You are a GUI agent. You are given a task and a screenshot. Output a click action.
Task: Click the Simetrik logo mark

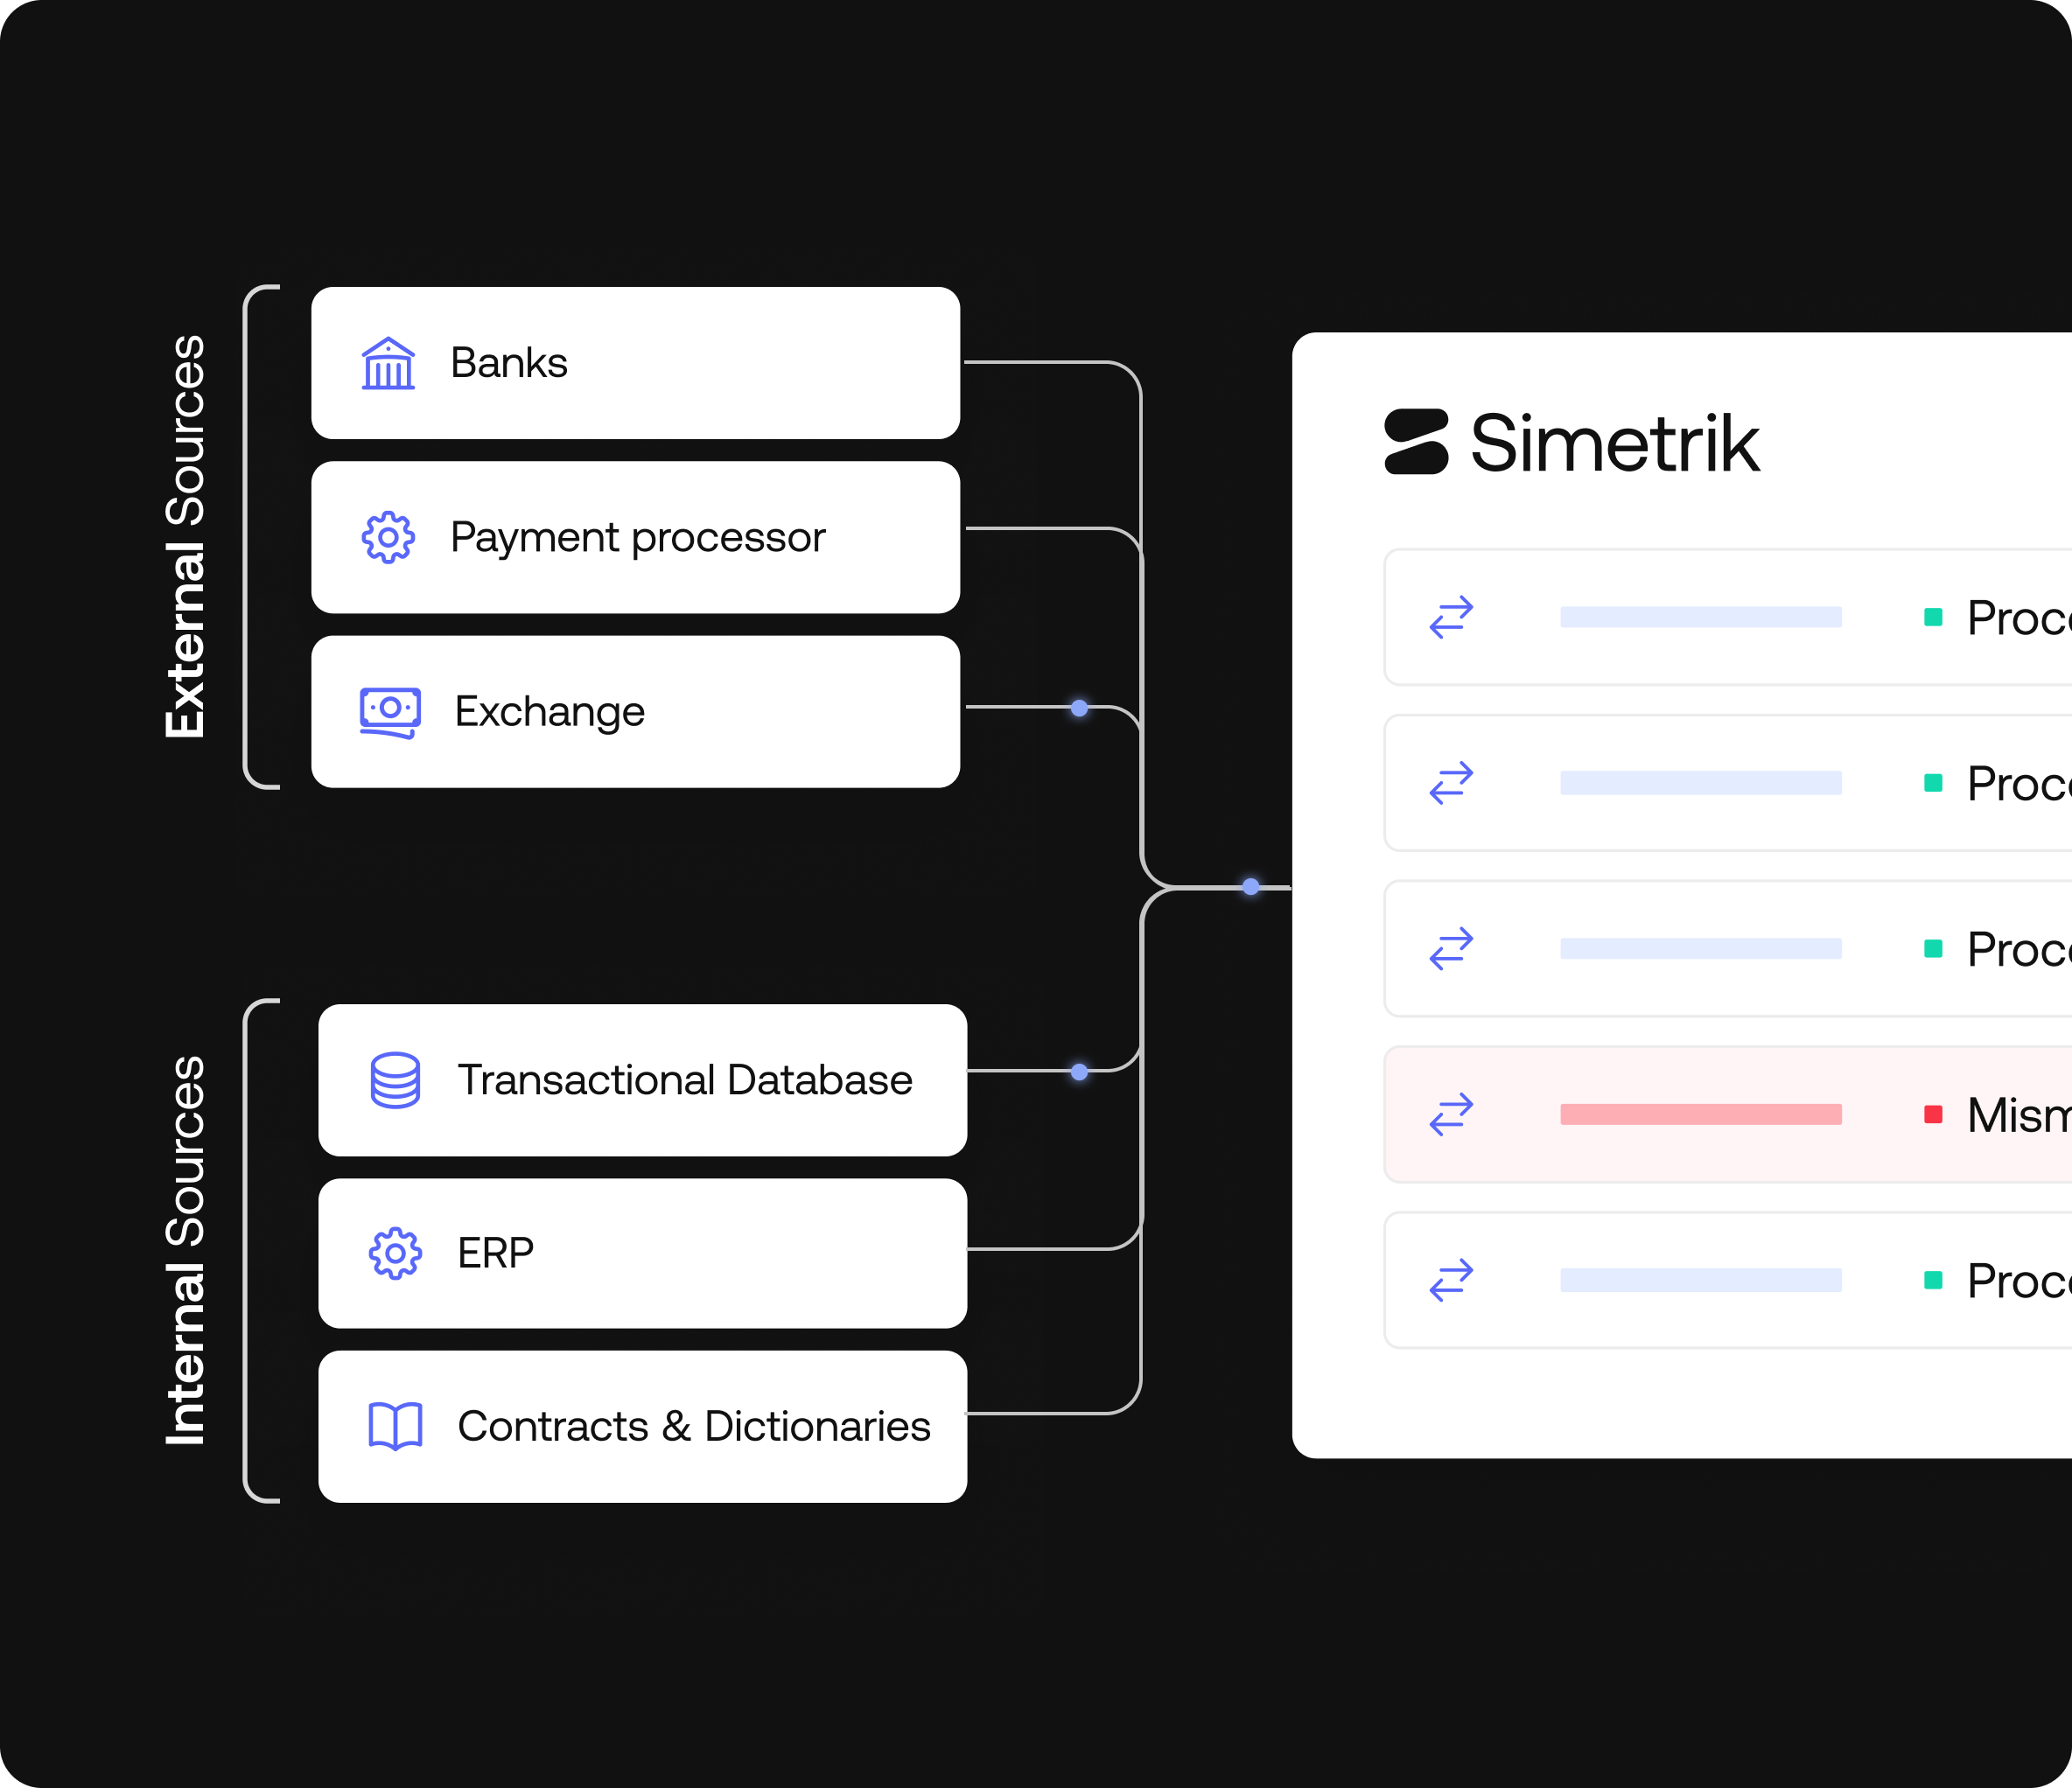coord(1416,441)
